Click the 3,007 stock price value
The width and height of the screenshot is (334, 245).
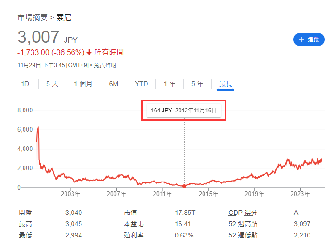coord(38,37)
